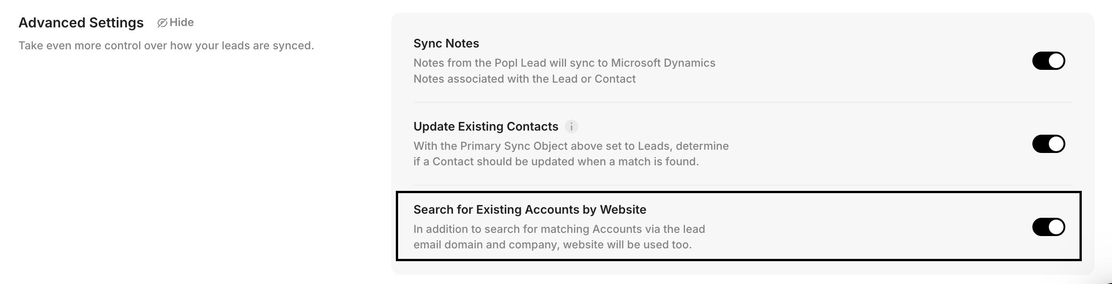Click the info icon by Update Existing Contacts
Screen dimensions: 1112x284
pos(571,126)
